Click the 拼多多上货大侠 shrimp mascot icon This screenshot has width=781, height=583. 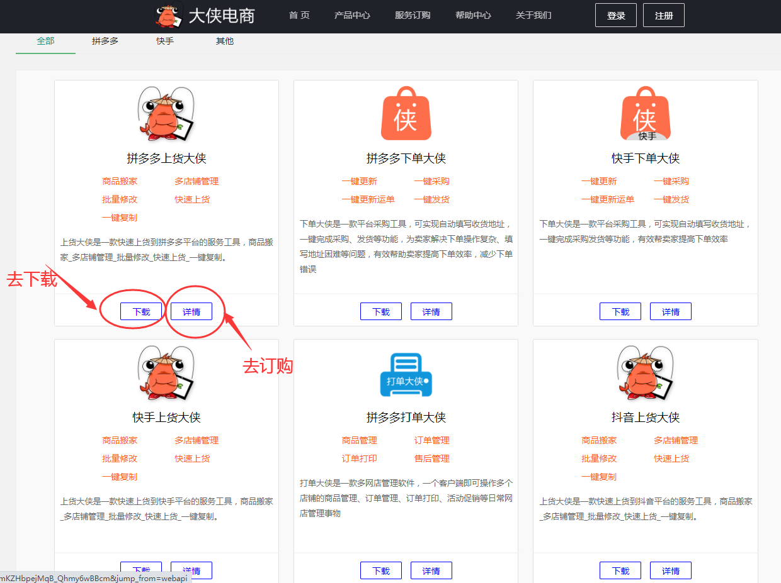pyautogui.click(x=166, y=114)
